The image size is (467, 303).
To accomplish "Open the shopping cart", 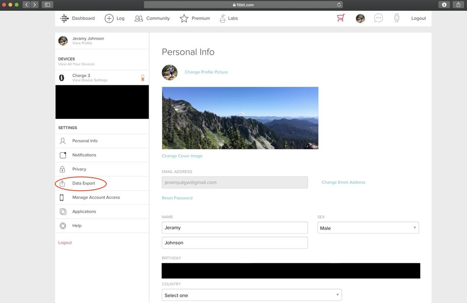I will click(341, 18).
